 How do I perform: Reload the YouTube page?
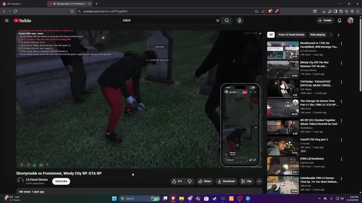point(15,11)
